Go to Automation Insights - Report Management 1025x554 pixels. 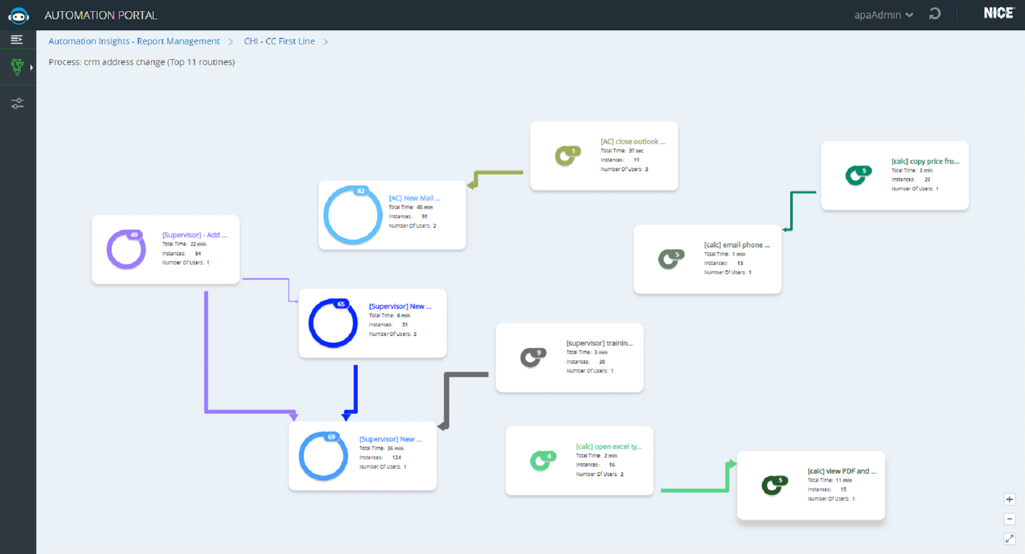[x=134, y=41]
